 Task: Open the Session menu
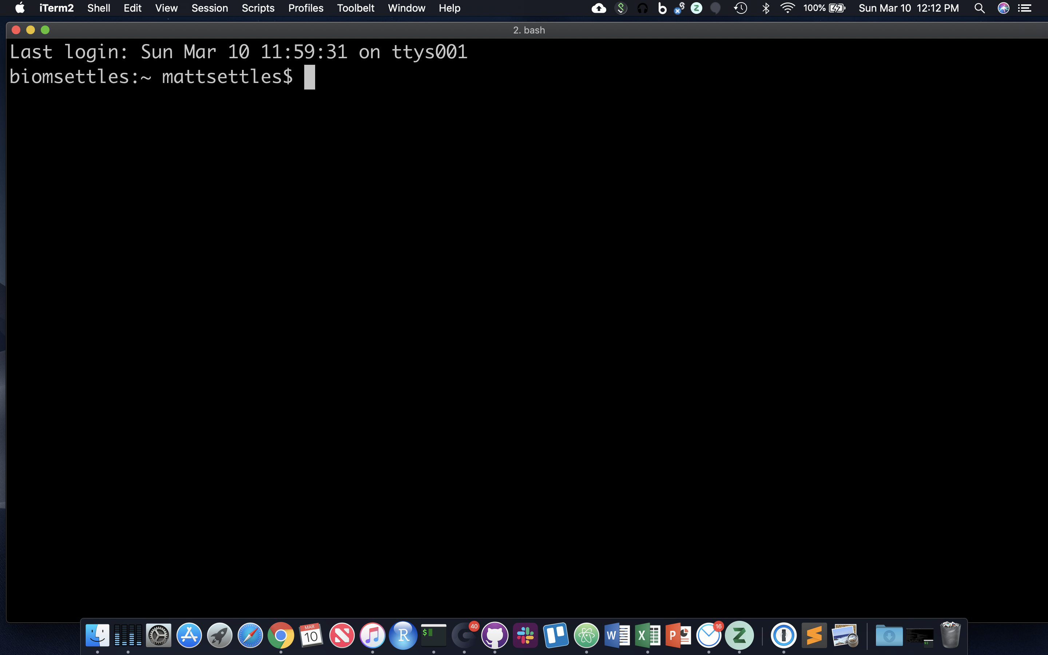coord(210,8)
